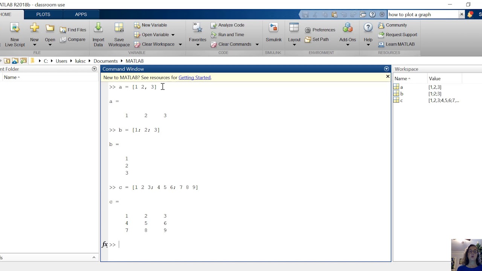
Task: Click MATLAB in the address path
Action: [134, 61]
